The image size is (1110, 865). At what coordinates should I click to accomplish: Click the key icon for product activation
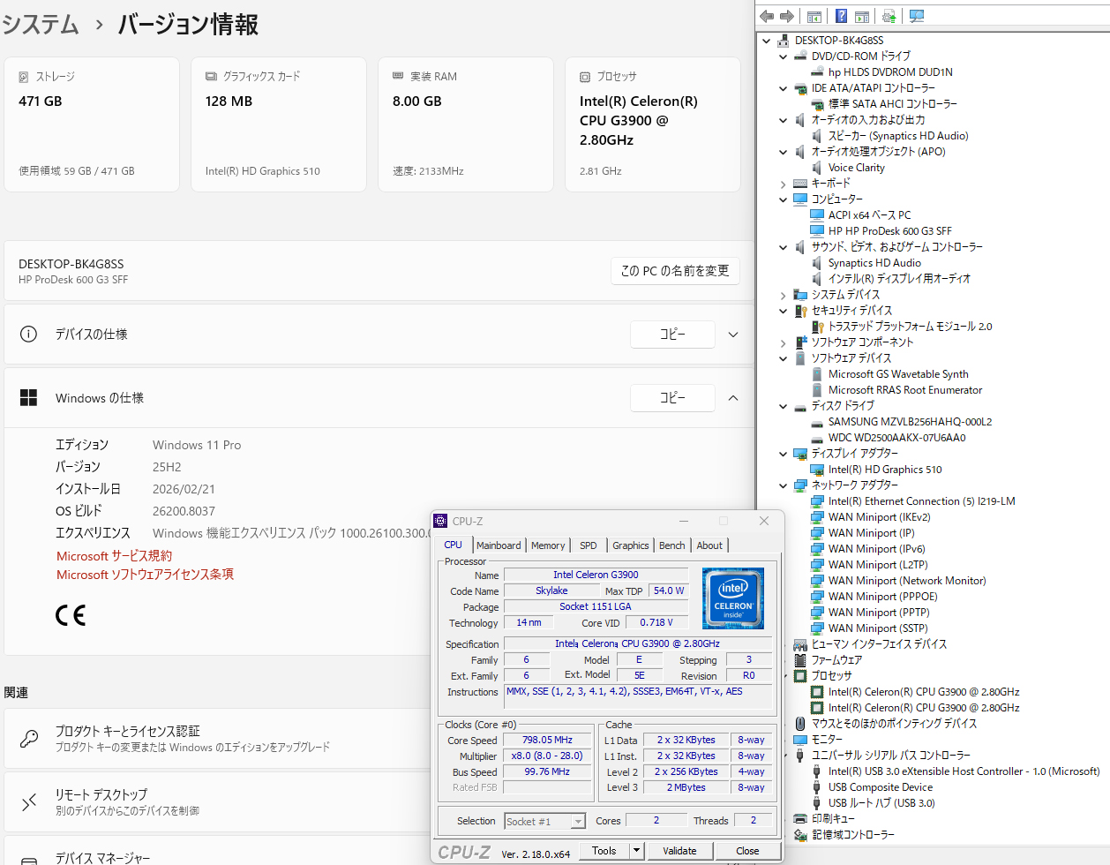[x=29, y=739]
